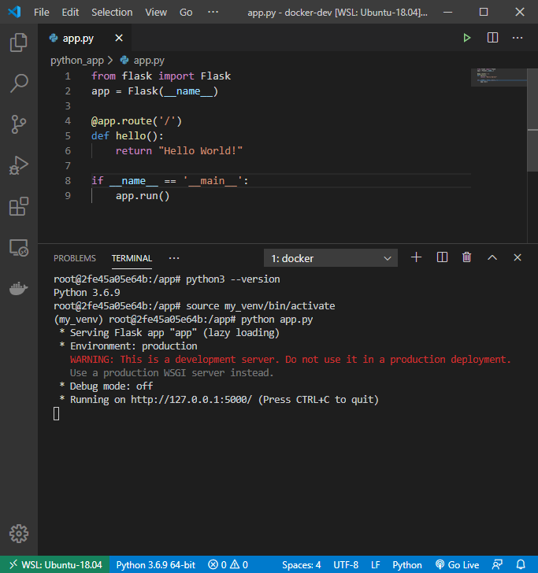Split the terminal panel
This screenshot has width=538, height=573.
click(442, 257)
